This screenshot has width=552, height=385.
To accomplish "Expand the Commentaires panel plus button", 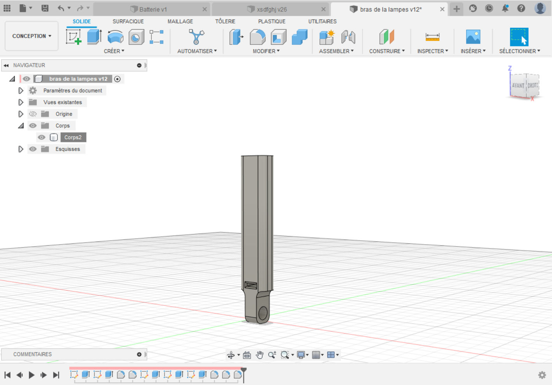I will [139, 355].
